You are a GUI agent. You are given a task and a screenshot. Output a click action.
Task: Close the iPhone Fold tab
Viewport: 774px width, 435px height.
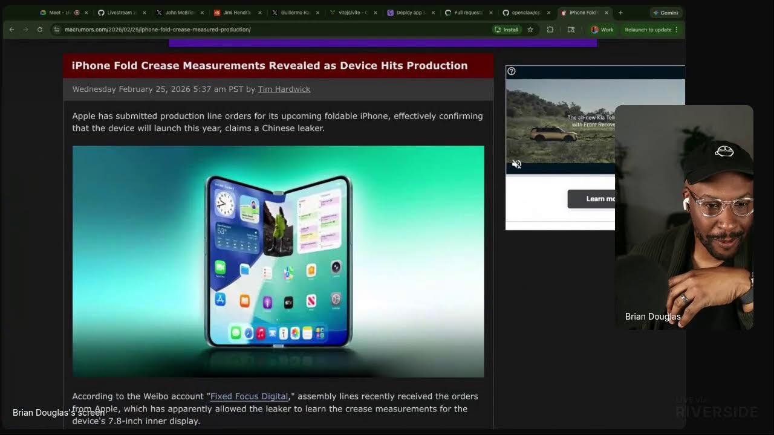tap(607, 13)
